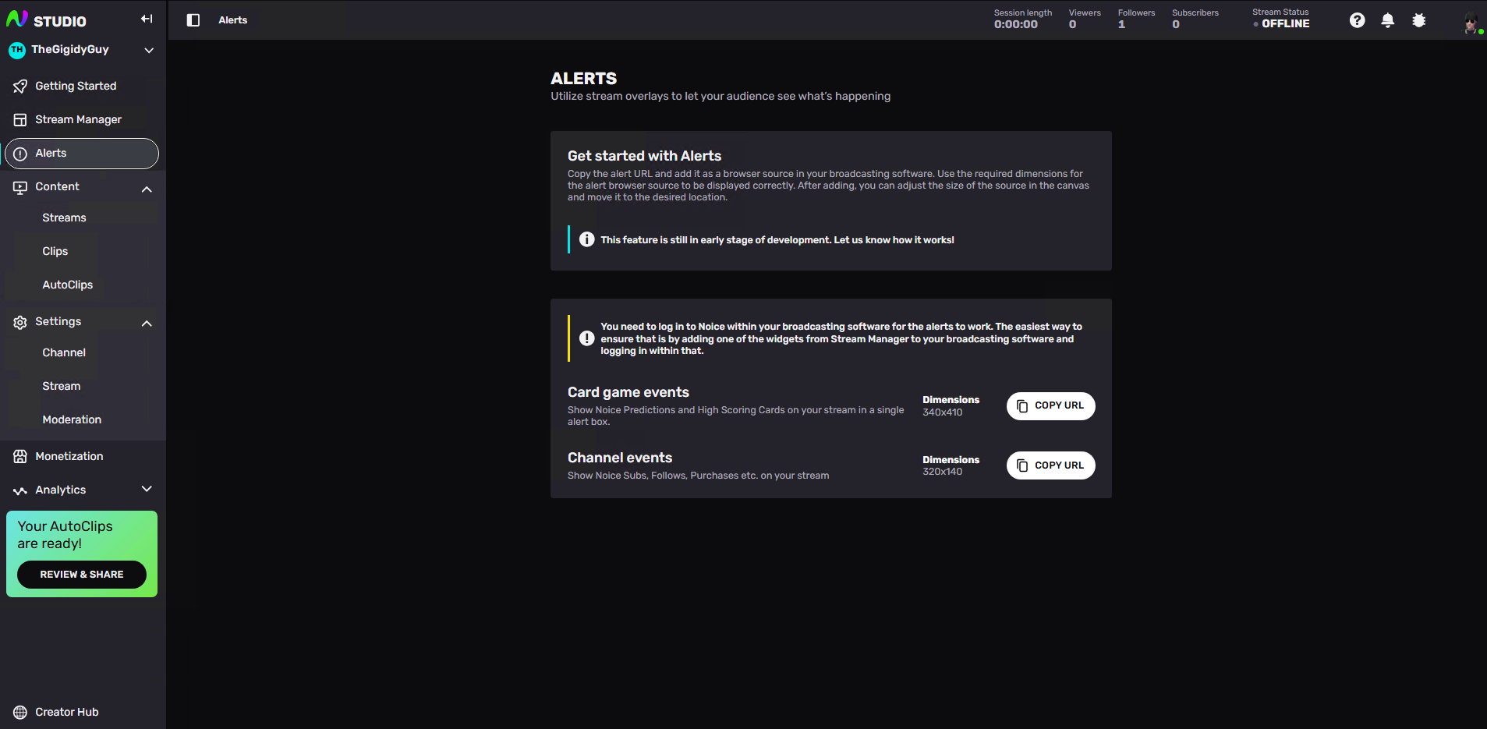This screenshot has width=1487, height=729.
Task: Click Your AutoClips are ready banner text
Action: (65, 535)
